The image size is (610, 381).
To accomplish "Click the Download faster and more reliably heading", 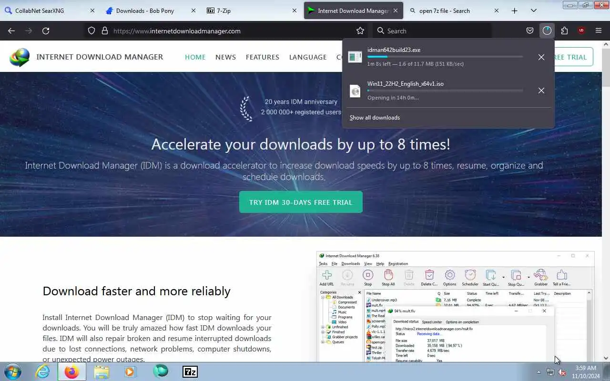I will click(x=136, y=291).
